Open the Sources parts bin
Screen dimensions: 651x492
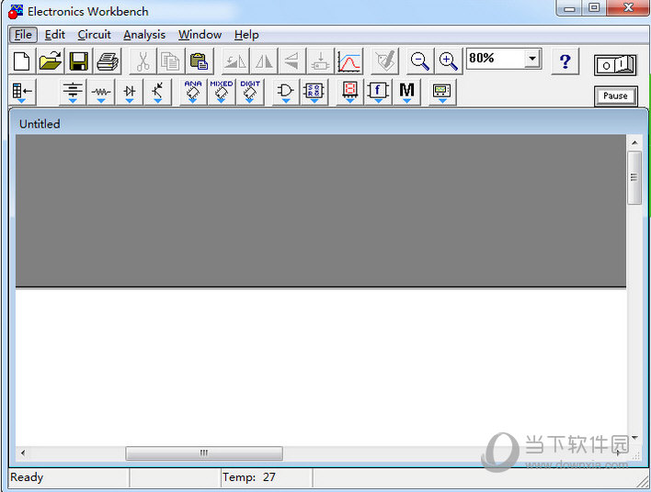click(73, 92)
